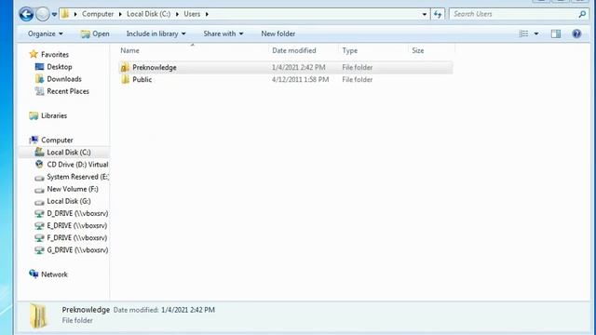596x335 pixels.
Task: Click the Public folder name
Action: click(x=142, y=80)
